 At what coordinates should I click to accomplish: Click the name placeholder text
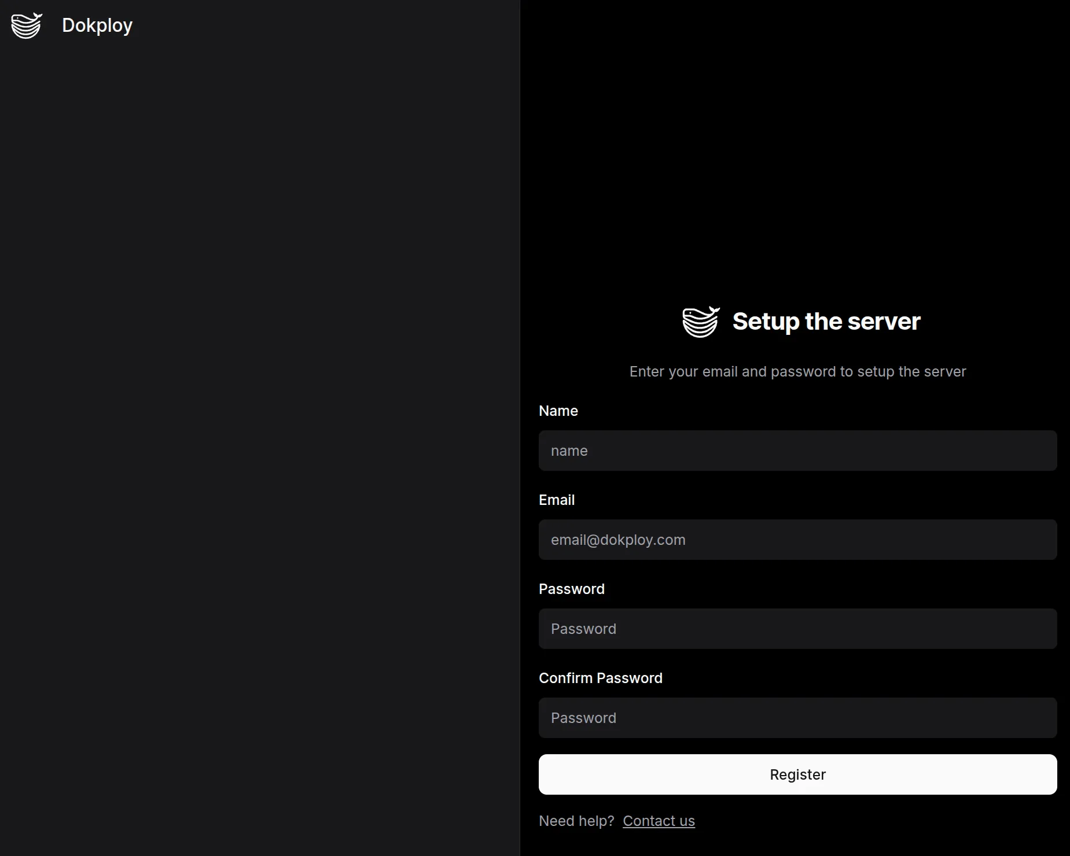tap(569, 451)
